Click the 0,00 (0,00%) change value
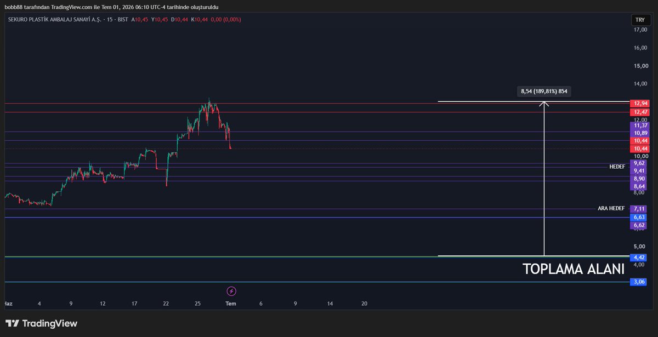 pos(225,19)
